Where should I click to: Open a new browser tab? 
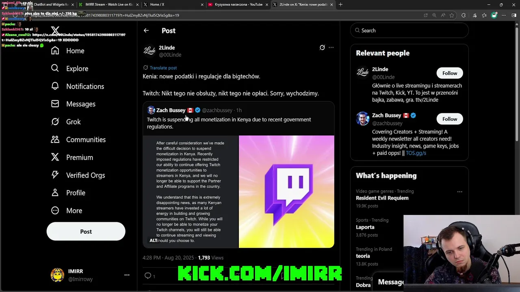340,4
